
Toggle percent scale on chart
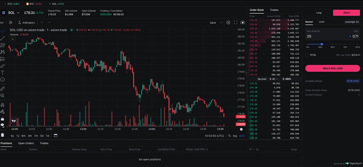(229, 136)
